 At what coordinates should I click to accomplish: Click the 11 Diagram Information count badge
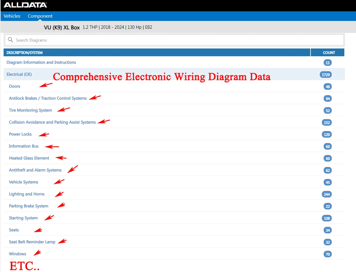pyautogui.click(x=328, y=63)
